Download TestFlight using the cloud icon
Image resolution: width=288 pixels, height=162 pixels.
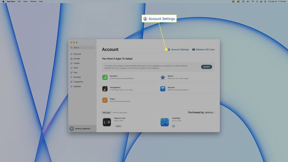pos(173,126)
